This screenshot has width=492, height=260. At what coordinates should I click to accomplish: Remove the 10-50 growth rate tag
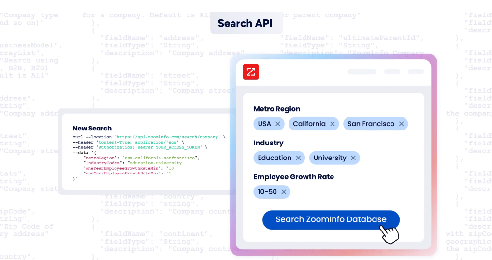coord(284,192)
